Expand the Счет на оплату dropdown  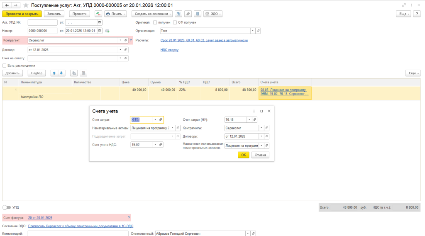coord(120,58)
